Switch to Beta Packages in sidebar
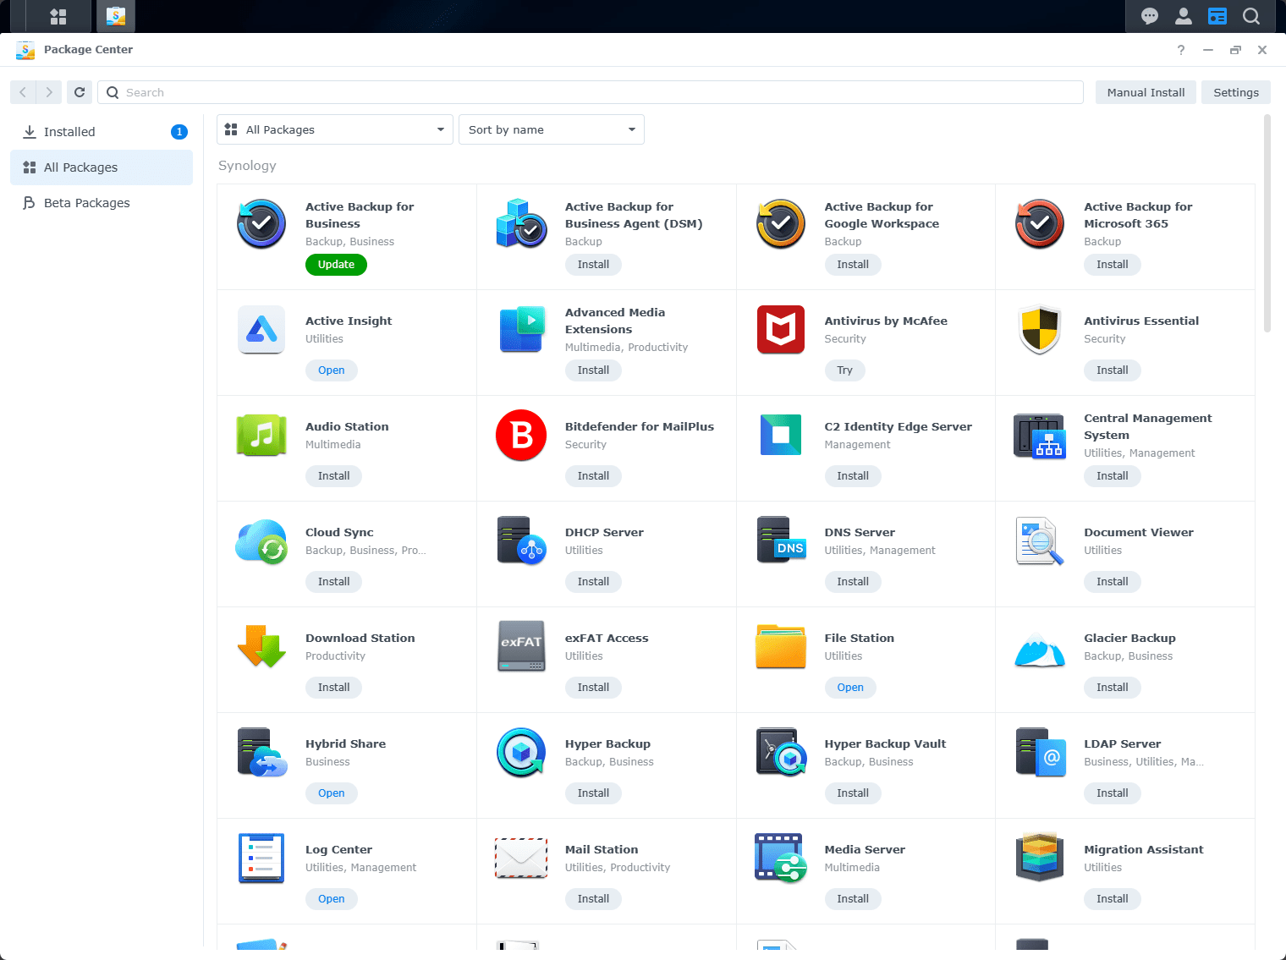 (x=102, y=203)
